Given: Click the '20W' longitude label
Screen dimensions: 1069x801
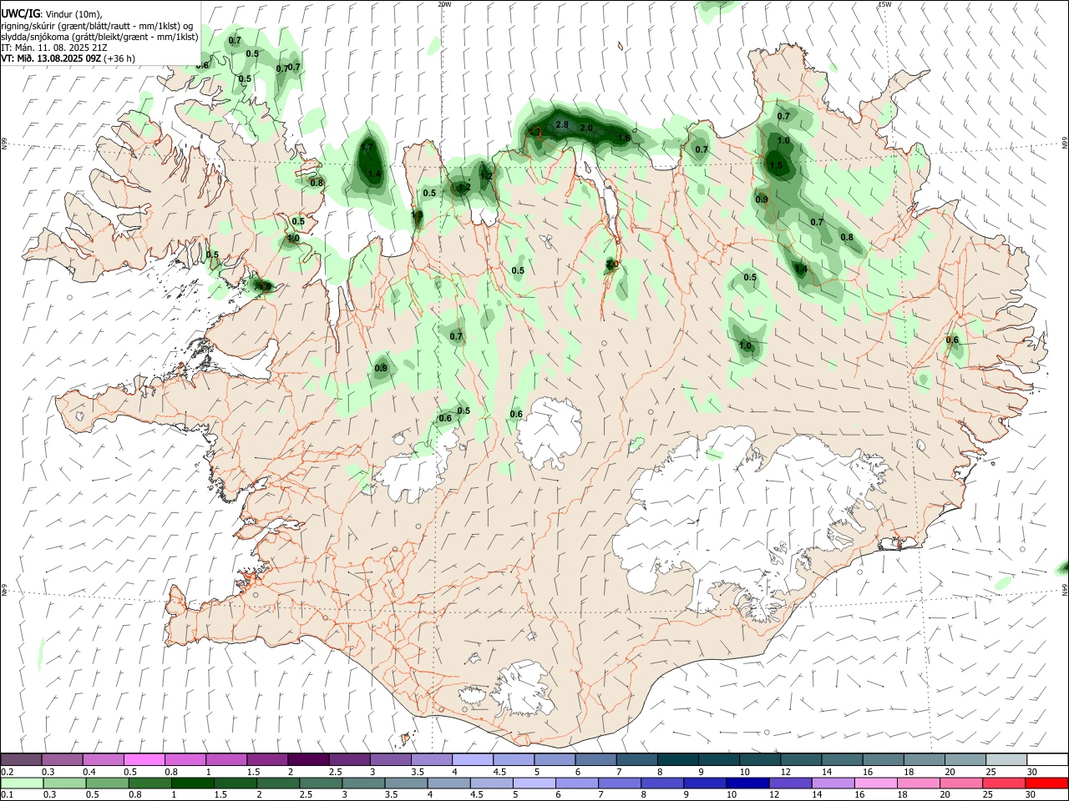Looking at the screenshot, I should pos(444,4).
